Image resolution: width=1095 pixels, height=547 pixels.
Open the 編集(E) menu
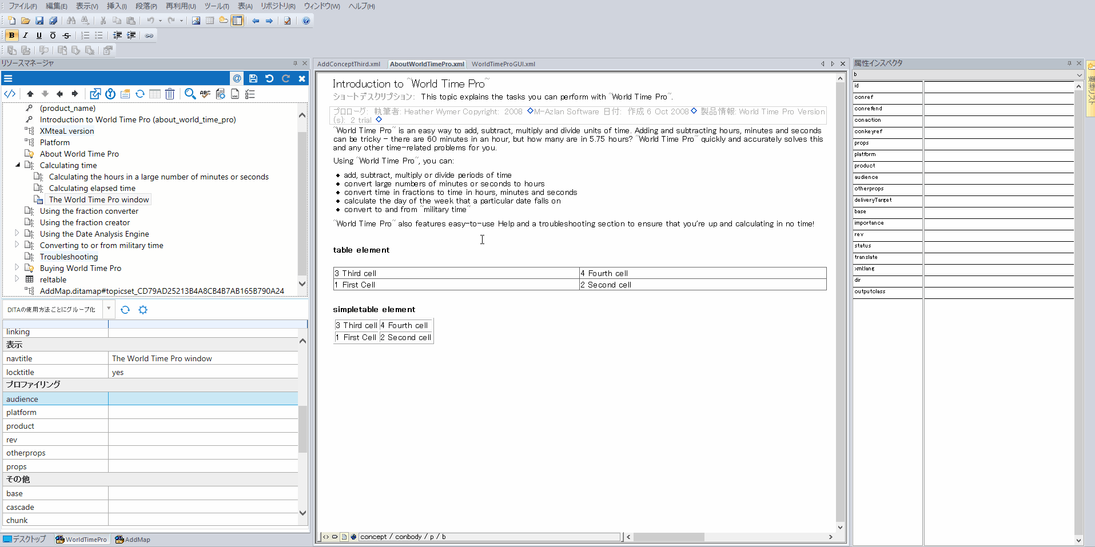(x=57, y=6)
